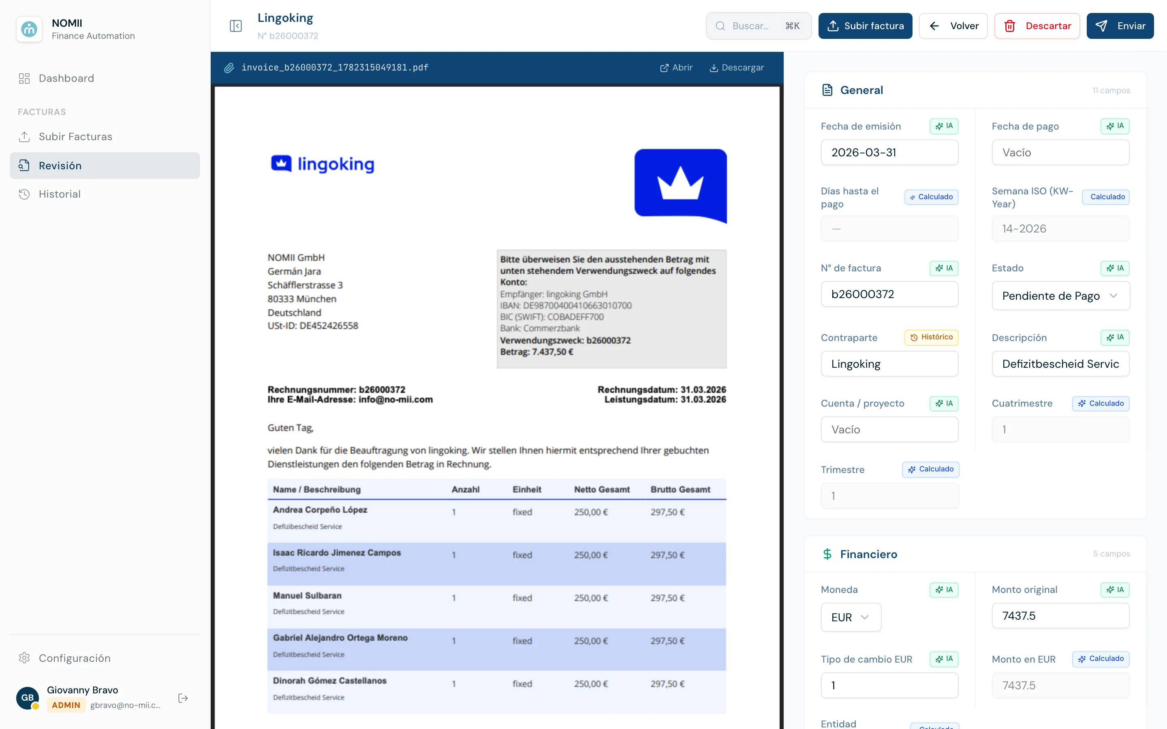Click the file name invoice_b26000372_1782315049181.pdf
Image resolution: width=1167 pixels, height=729 pixels.
pos(335,68)
